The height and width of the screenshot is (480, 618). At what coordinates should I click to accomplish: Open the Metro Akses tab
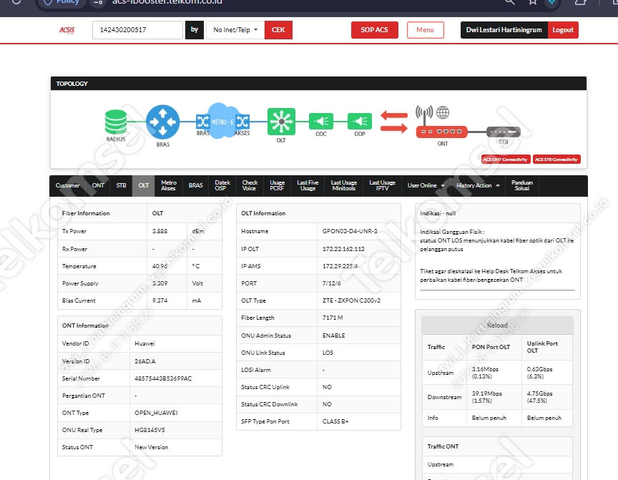tap(168, 185)
